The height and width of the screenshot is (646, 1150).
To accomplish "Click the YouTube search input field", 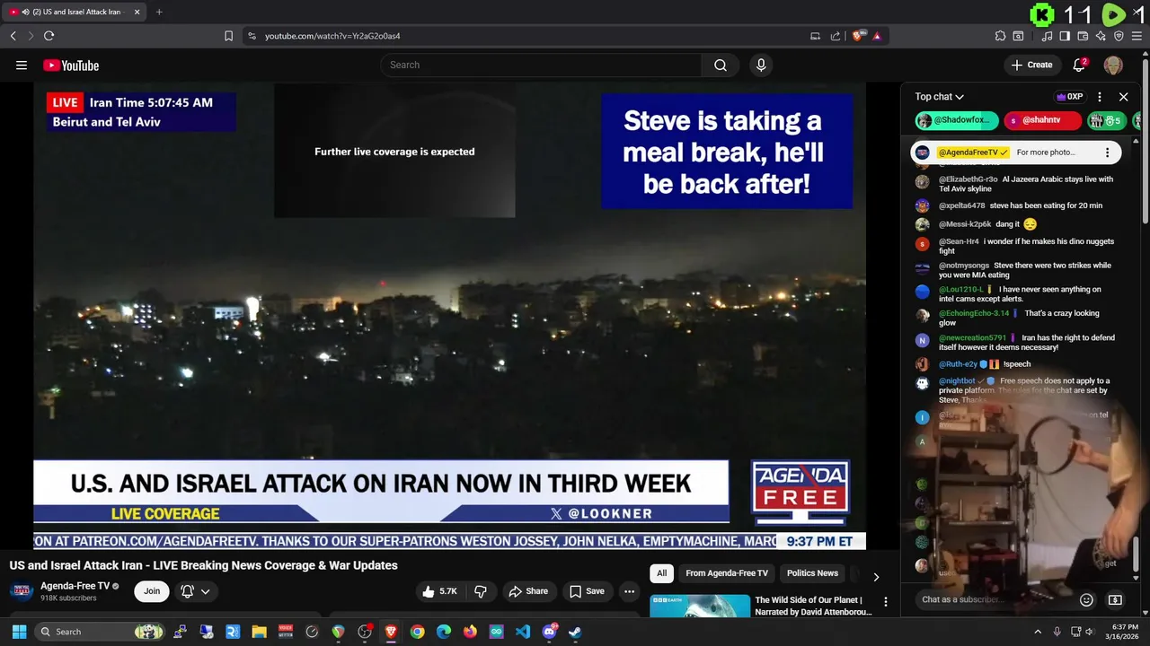I will point(541,65).
